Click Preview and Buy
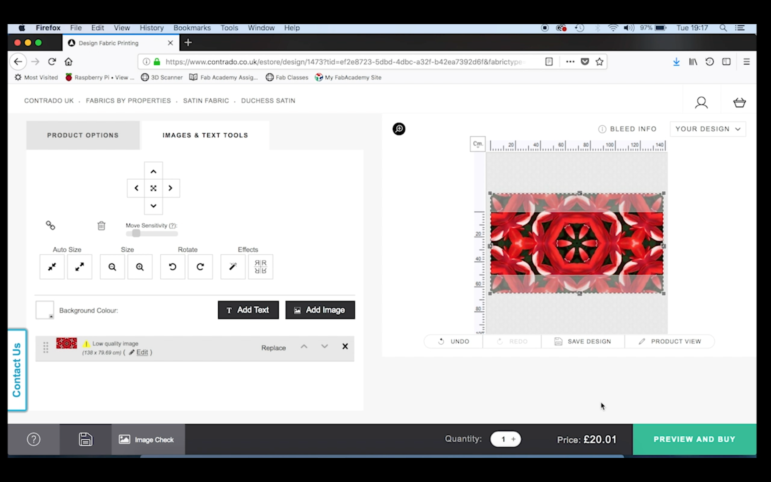The width and height of the screenshot is (771, 482). click(x=694, y=439)
